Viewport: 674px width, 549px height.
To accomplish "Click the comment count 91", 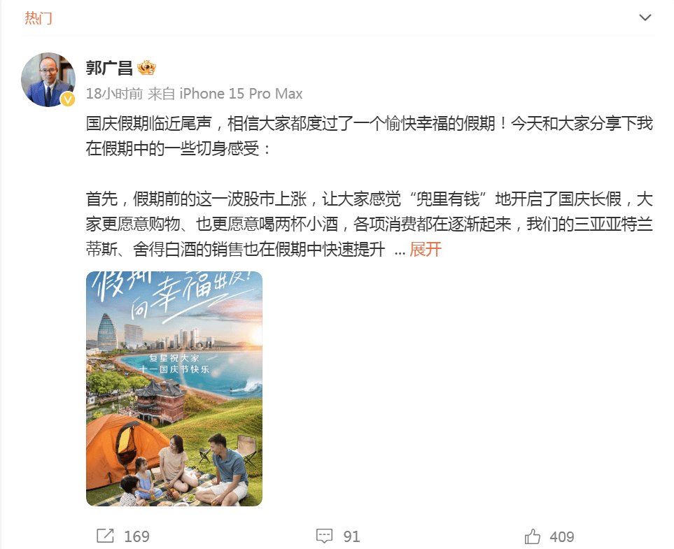I will [x=351, y=536].
